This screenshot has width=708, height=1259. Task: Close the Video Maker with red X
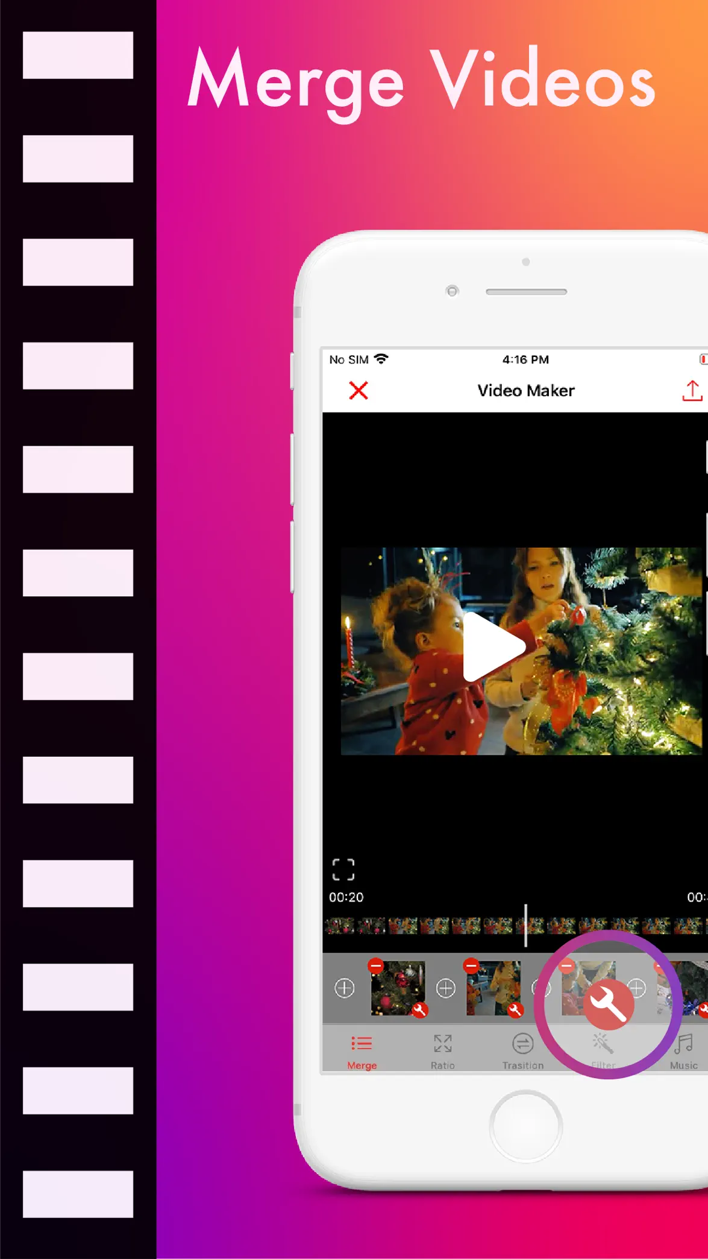(x=359, y=391)
